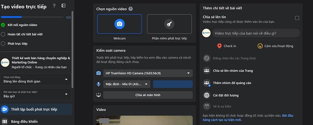Click the Đăng chéo lên các Trang khác icon
This screenshot has height=125, width=313.
pos(207,58)
